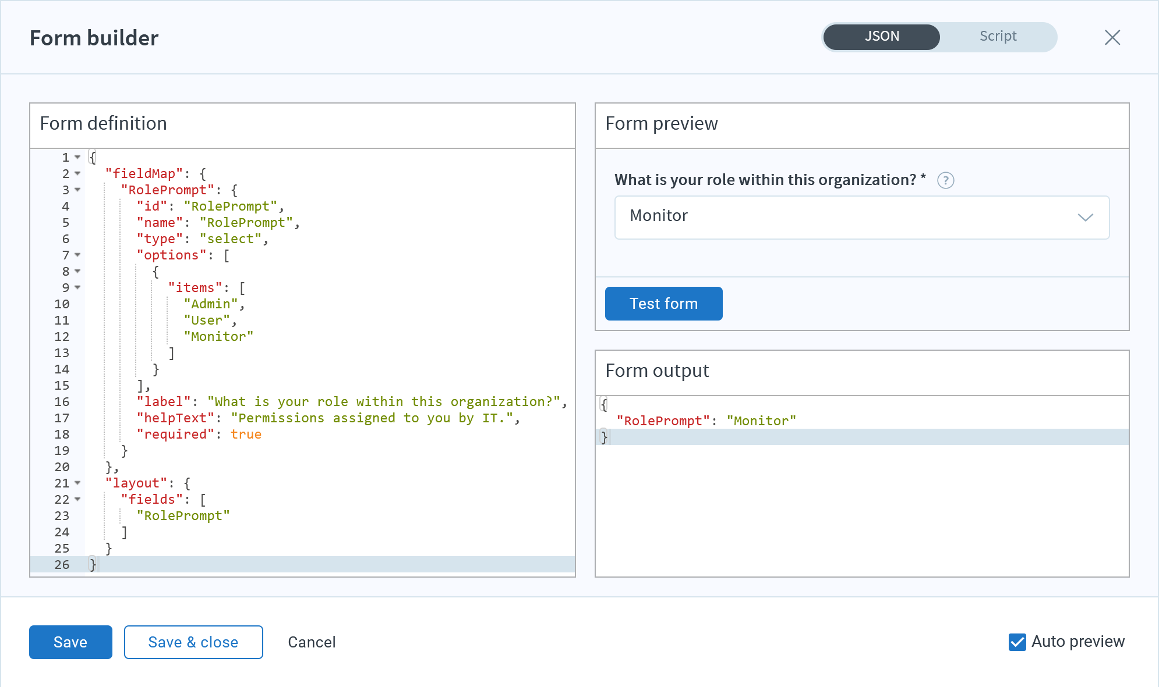Screen dimensions: 1159x687
Task: Collapse the RolePrompt fold on line 3
Action: 77,190
